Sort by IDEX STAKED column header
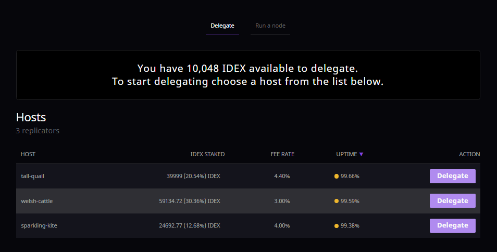 (x=207, y=155)
